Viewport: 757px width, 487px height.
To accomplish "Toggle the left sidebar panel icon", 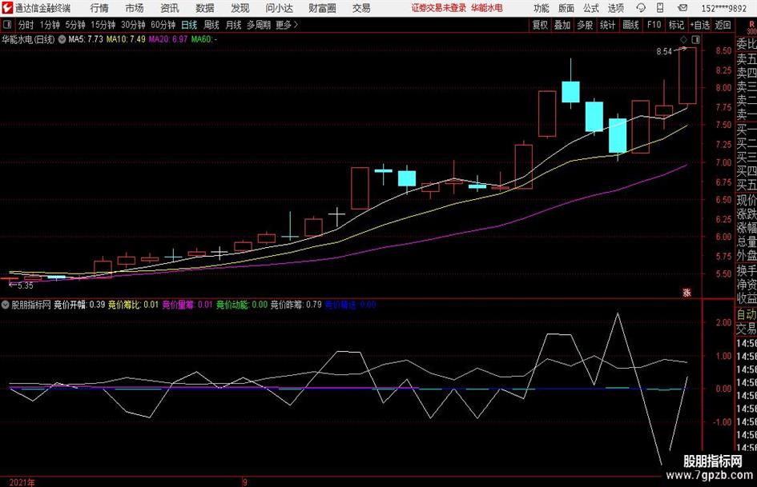I will pyautogui.click(x=7, y=25).
